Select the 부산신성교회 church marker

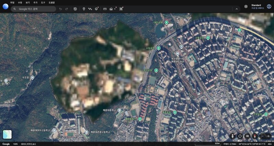click(182, 47)
